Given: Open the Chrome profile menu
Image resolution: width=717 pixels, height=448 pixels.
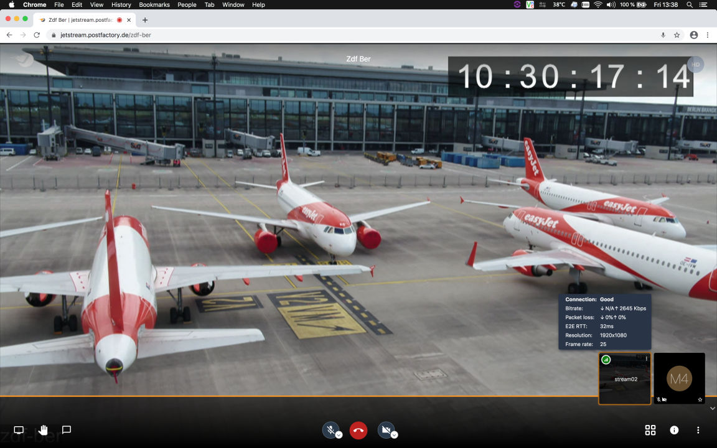Looking at the screenshot, I should [694, 35].
